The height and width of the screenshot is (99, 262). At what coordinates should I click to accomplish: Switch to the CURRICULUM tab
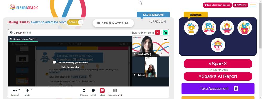pyautogui.click(x=157, y=21)
